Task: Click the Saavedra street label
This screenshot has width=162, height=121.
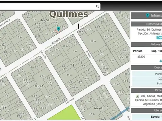Action: coord(5,23)
